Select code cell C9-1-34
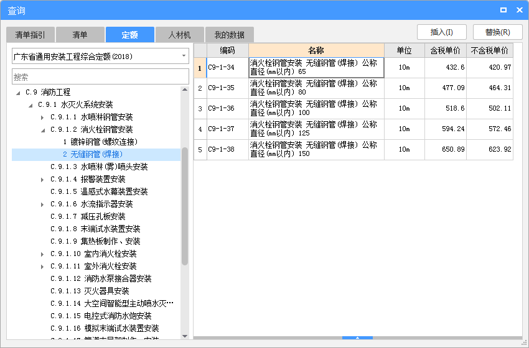The image size is (529, 348). [228, 67]
